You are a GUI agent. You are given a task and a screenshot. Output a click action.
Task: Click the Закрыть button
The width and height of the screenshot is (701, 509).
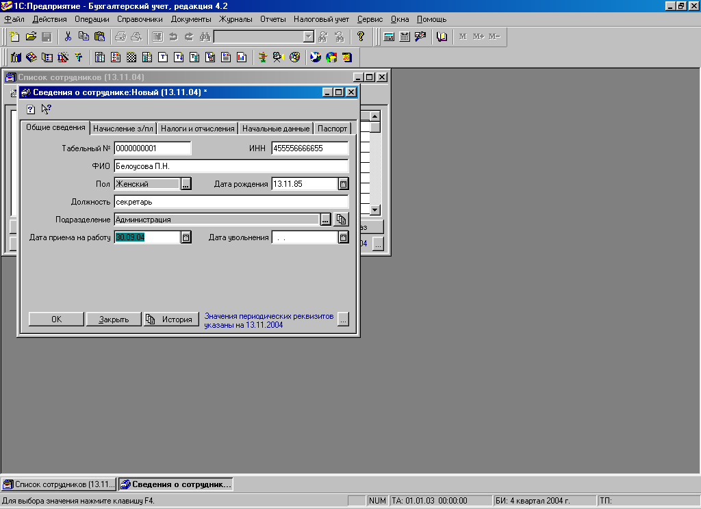coord(114,319)
